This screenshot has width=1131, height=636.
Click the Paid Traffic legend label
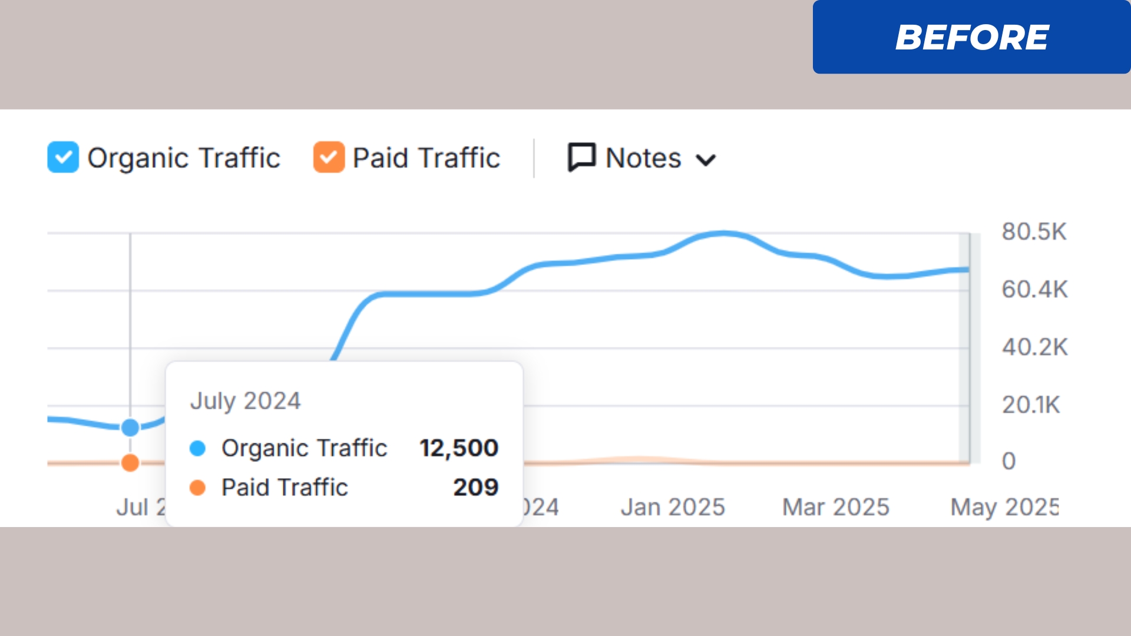point(426,158)
